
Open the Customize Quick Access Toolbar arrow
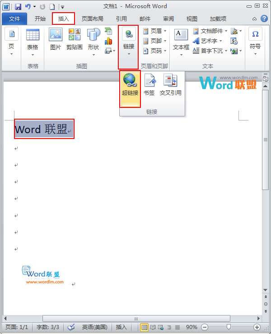pos(62,7)
